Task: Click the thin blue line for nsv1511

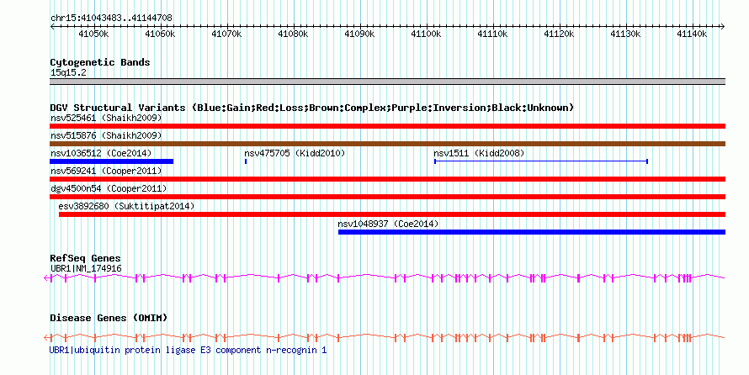Action: point(541,161)
